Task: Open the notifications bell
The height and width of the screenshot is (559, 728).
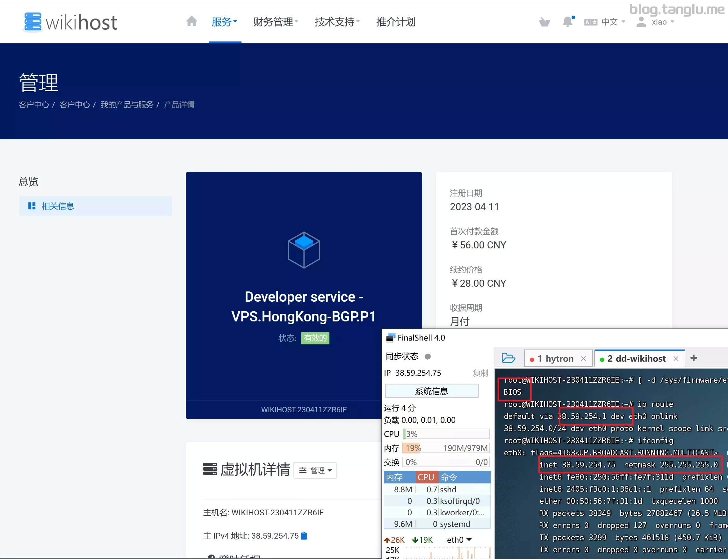Action: [568, 22]
